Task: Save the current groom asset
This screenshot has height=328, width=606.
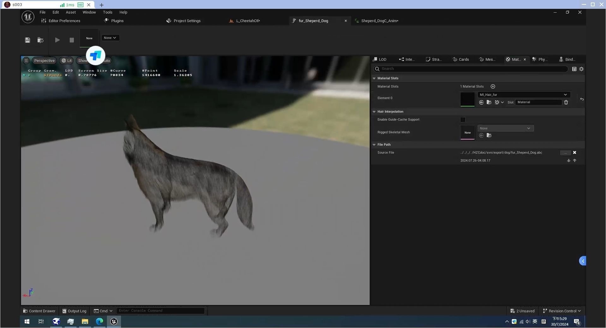Action: coord(27,40)
